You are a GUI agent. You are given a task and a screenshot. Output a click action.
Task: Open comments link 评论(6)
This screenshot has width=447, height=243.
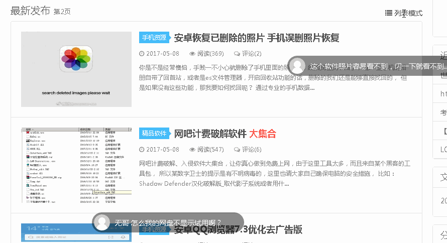(x=252, y=150)
